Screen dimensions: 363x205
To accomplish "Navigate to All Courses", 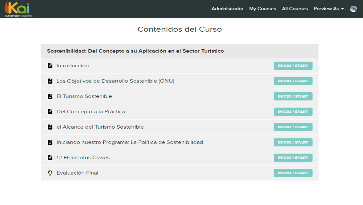I will 295,9.
